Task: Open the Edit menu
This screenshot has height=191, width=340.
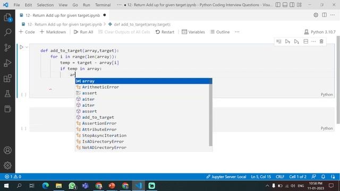Action: click(28, 5)
